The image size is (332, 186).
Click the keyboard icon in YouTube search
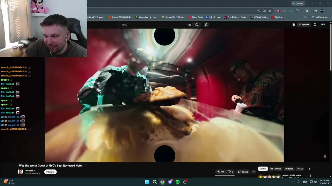click(x=190, y=25)
